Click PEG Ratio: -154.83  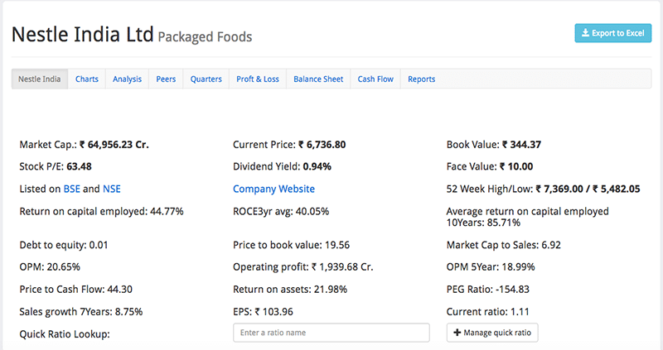pyautogui.click(x=488, y=290)
